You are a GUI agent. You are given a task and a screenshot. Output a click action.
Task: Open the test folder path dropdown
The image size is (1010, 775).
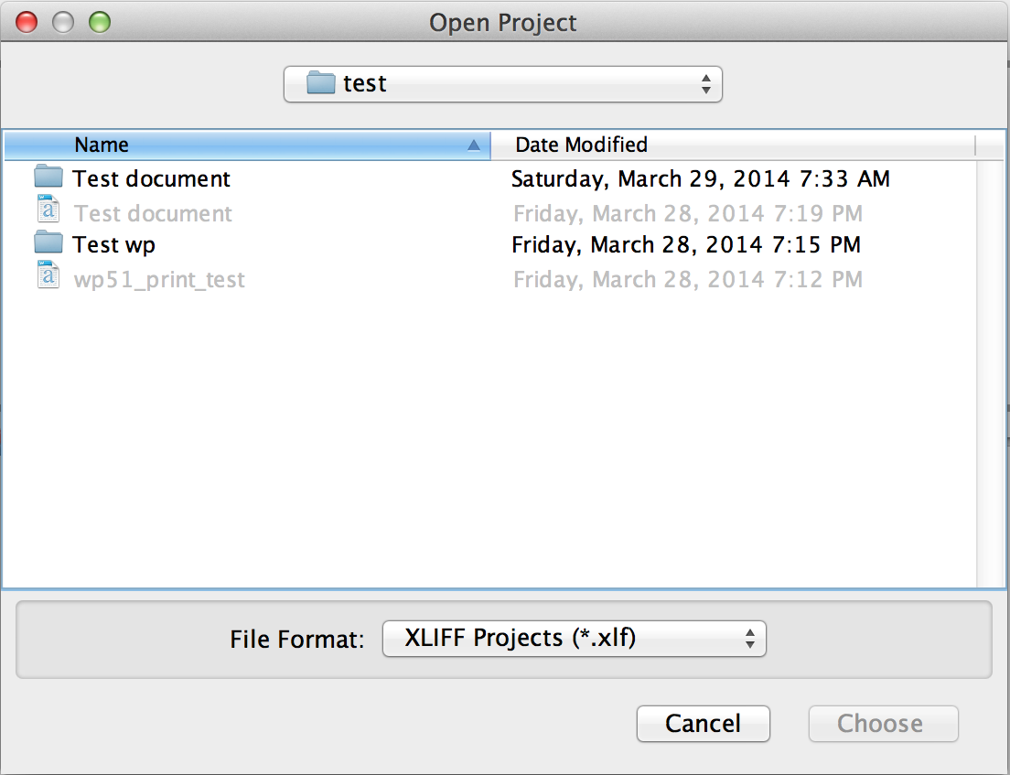502,84
